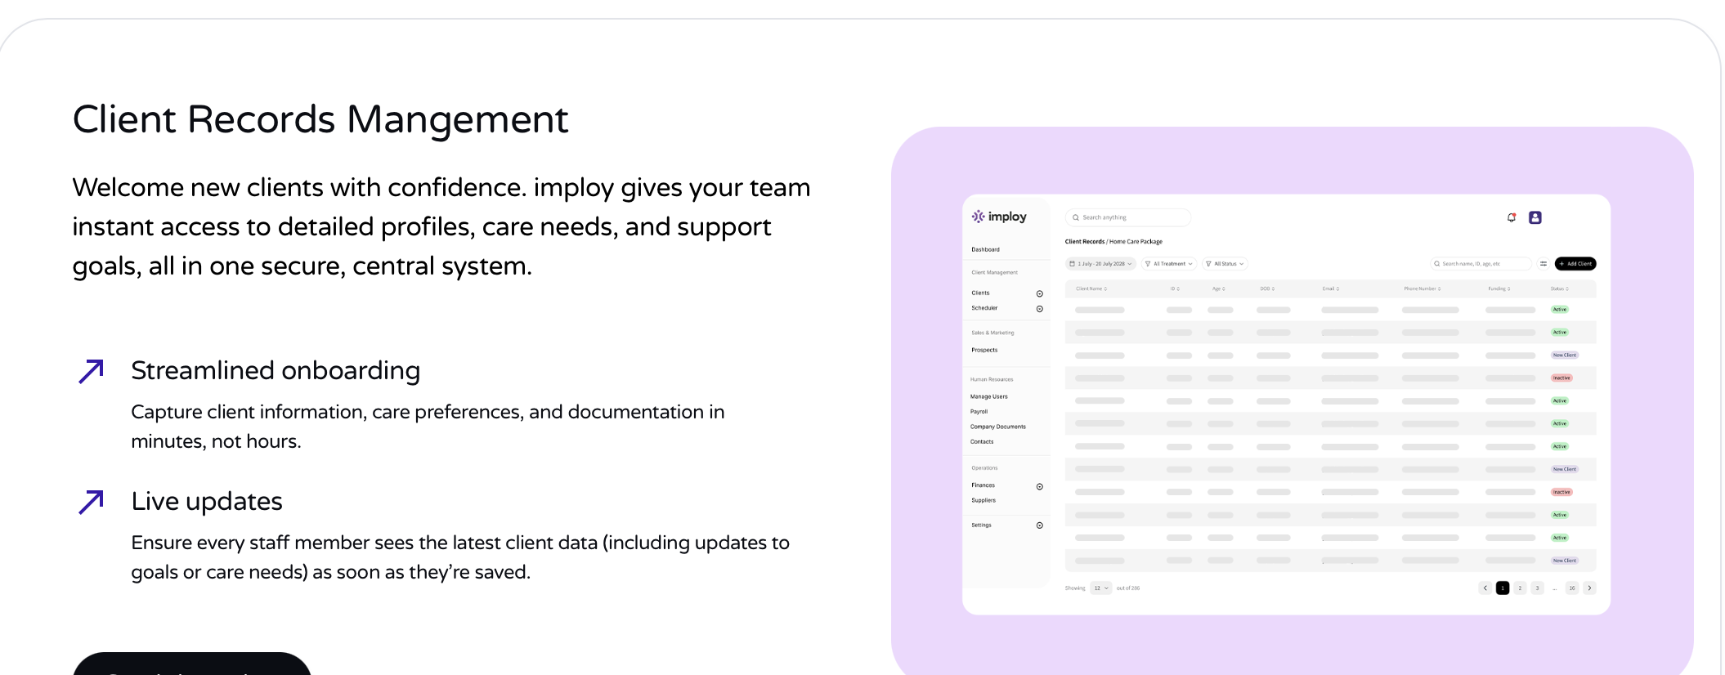Viewport: 1725px width, 675px height.
Task: Click the Operations section label
Action: pos(984,468)
